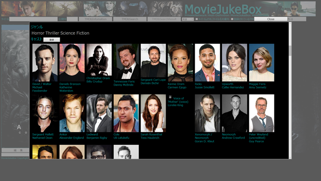321x181 pixels.
Task: Click the 登録 button next to キャスト
Action: (x=52, y=40)
